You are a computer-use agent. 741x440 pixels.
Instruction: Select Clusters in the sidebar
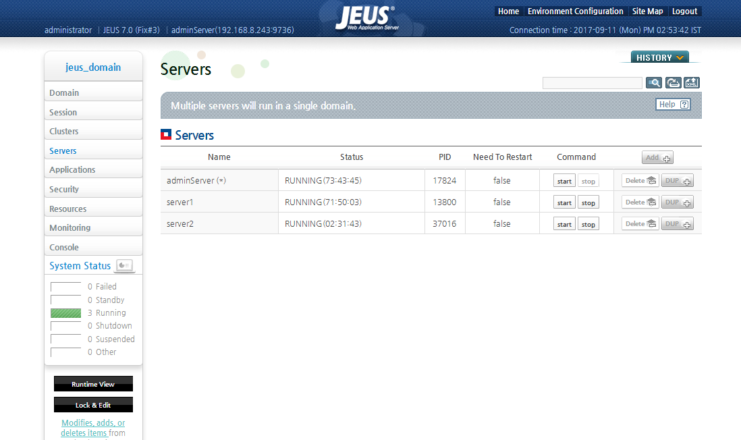[93, 131]
